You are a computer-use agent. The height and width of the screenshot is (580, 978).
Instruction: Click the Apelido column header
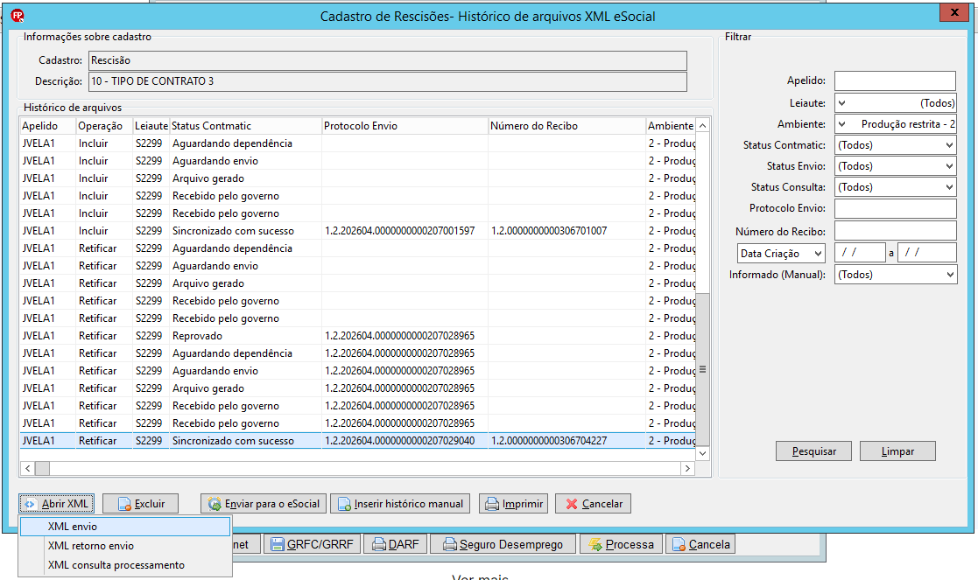47,126
